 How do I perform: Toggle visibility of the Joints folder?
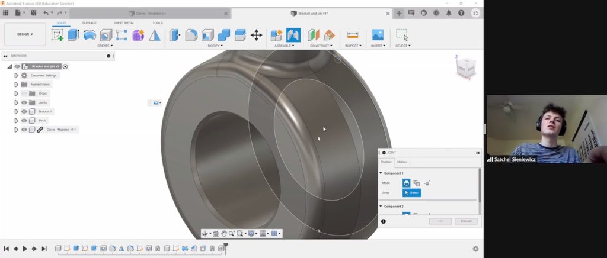(x=24, y=102)
